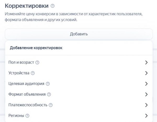The height and width of the screenshot is (122, 157).
Task: Open the help tooltip for Целевая аудитория
Action: pyautogui.click(x=48, y=84)
